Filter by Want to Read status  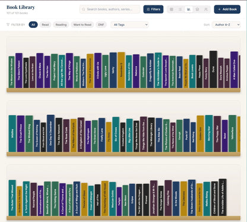(83, 25)
